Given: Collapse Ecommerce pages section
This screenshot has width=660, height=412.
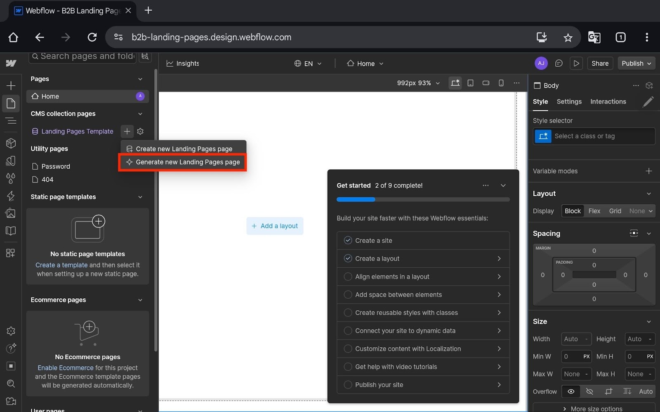Looking at the screenshot, I should tap(140, 300).
